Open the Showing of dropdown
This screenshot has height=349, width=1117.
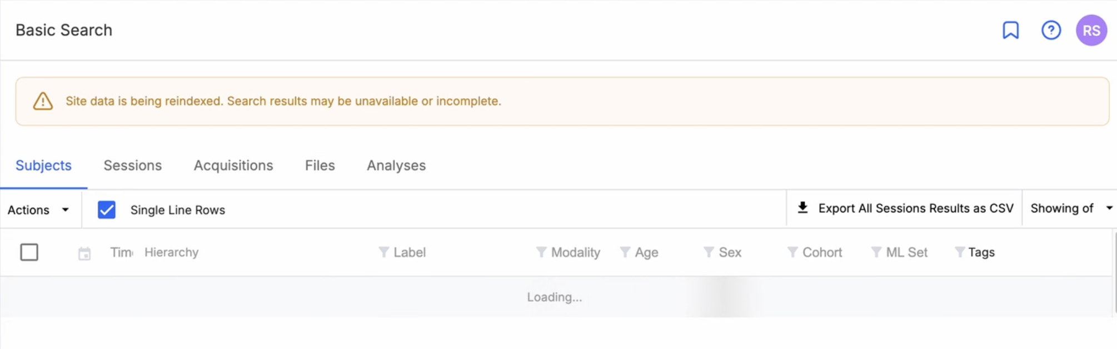pyautogui.click(x=1070, y=208)
